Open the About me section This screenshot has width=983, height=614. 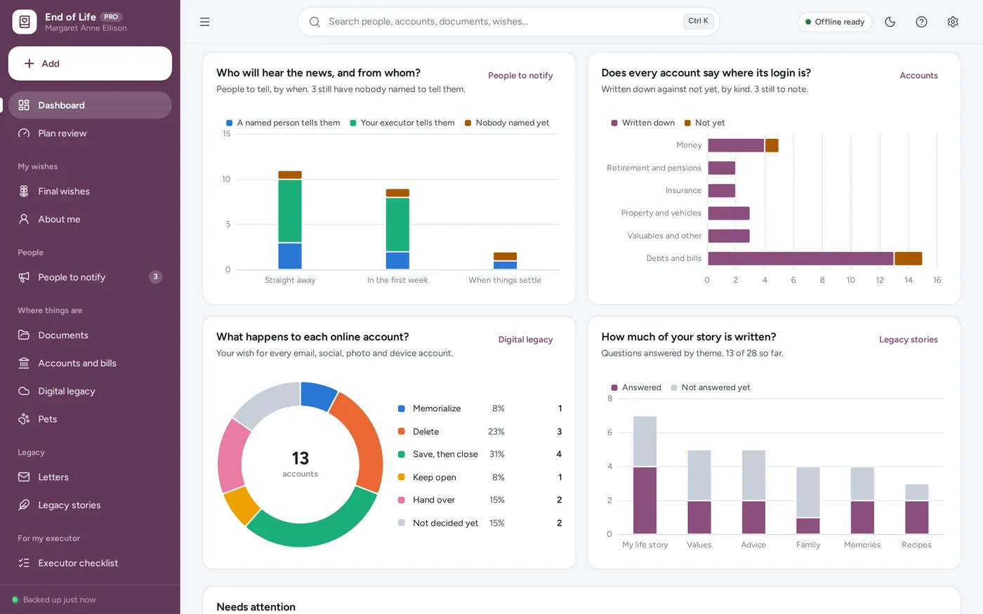(90, 219)
